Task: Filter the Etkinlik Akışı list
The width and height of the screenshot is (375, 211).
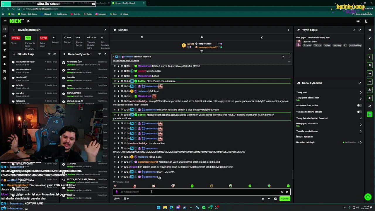Action: click(x=49, y=54)
